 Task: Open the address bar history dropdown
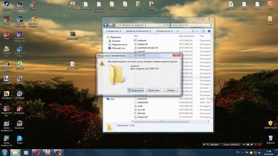point(164,25)
